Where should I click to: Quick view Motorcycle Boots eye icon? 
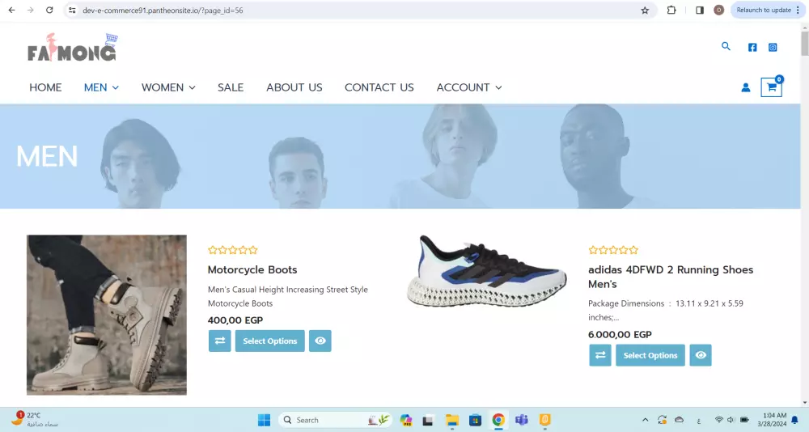click(320, 341)
